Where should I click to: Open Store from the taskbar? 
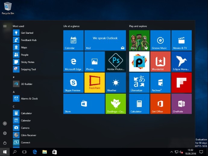54,152
